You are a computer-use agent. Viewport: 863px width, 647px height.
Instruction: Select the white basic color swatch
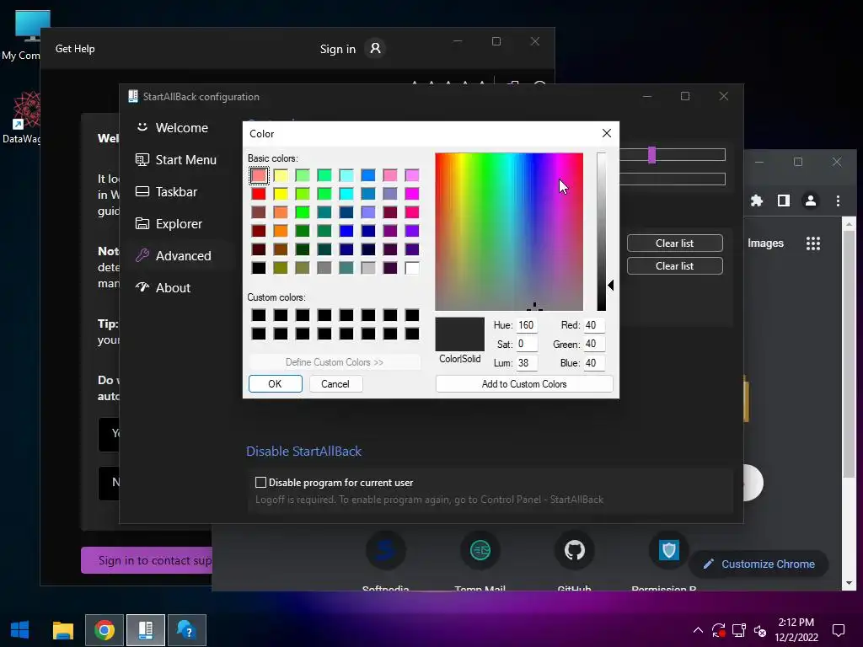click(x=411, y=268)
